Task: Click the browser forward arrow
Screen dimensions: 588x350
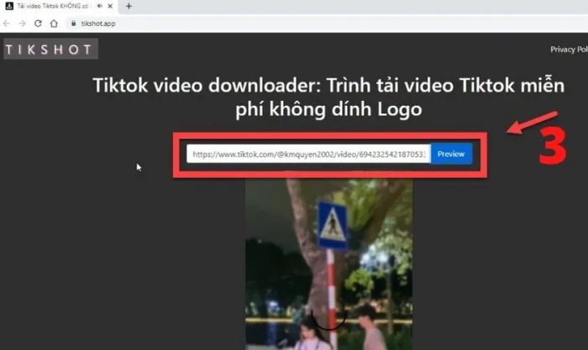Action: [x=22, y=24]
